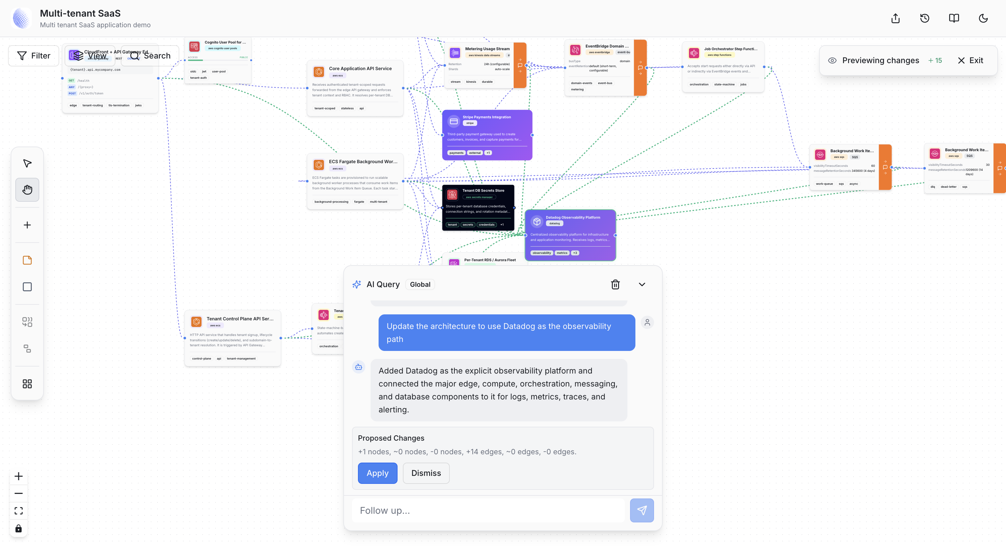Image resolution: width=1006 pixels, height=547 pixels.
Task: Click the bot avatar beside the response
Action: click(359, 367)
